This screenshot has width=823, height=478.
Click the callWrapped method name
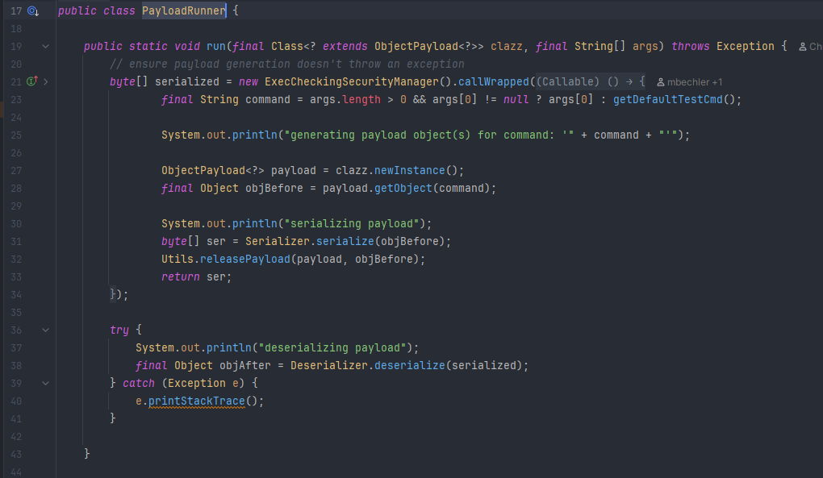tap(494, 81)
